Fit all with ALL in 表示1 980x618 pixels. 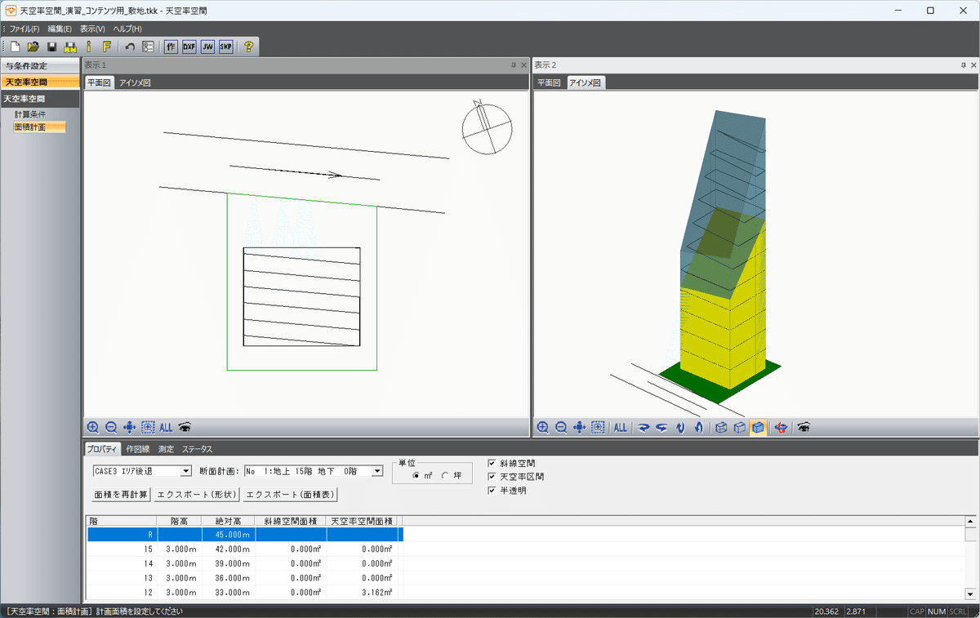pos(167,427)
